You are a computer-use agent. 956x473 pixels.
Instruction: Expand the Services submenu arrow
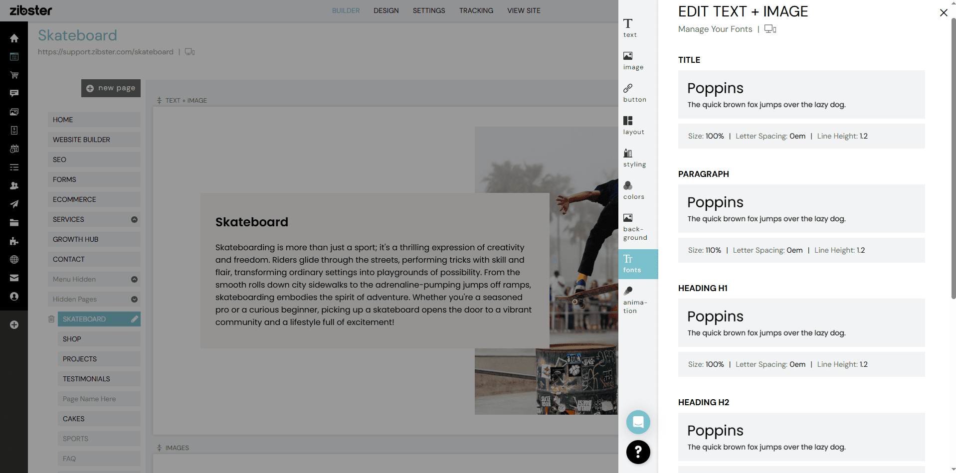pos(134,219)
